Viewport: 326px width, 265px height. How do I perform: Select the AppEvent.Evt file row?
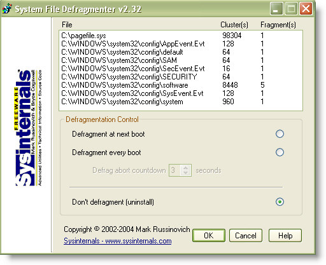(180, 44)
